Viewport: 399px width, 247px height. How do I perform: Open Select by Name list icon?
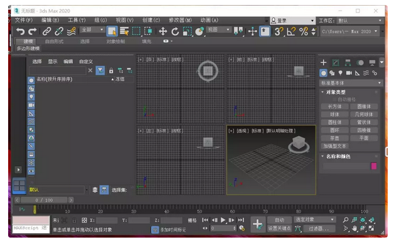click(x=124, y=31)
